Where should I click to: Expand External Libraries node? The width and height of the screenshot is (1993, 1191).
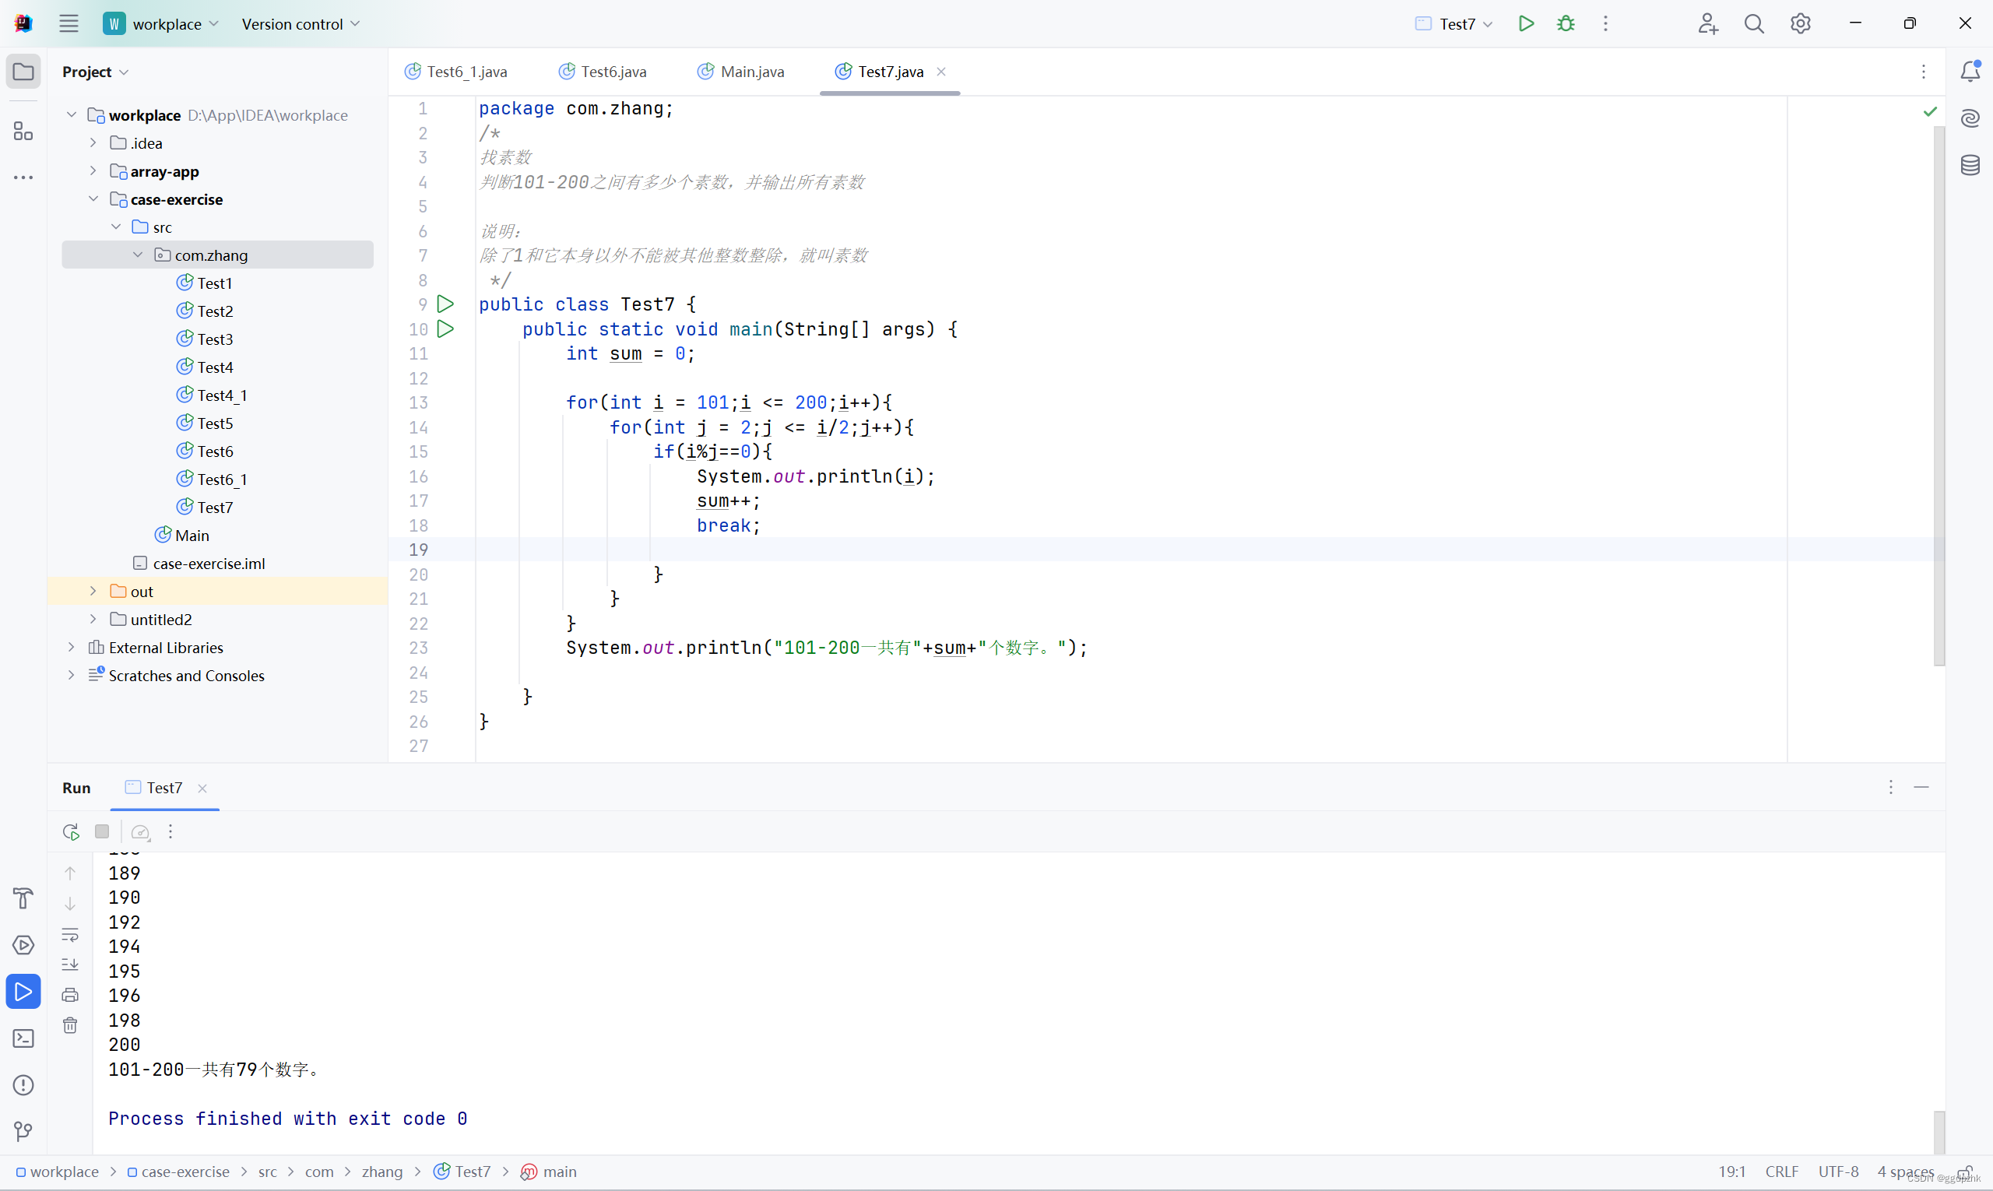tap(72, 647)
